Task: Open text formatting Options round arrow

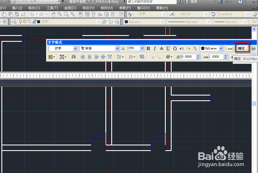Action: [254, 48]
